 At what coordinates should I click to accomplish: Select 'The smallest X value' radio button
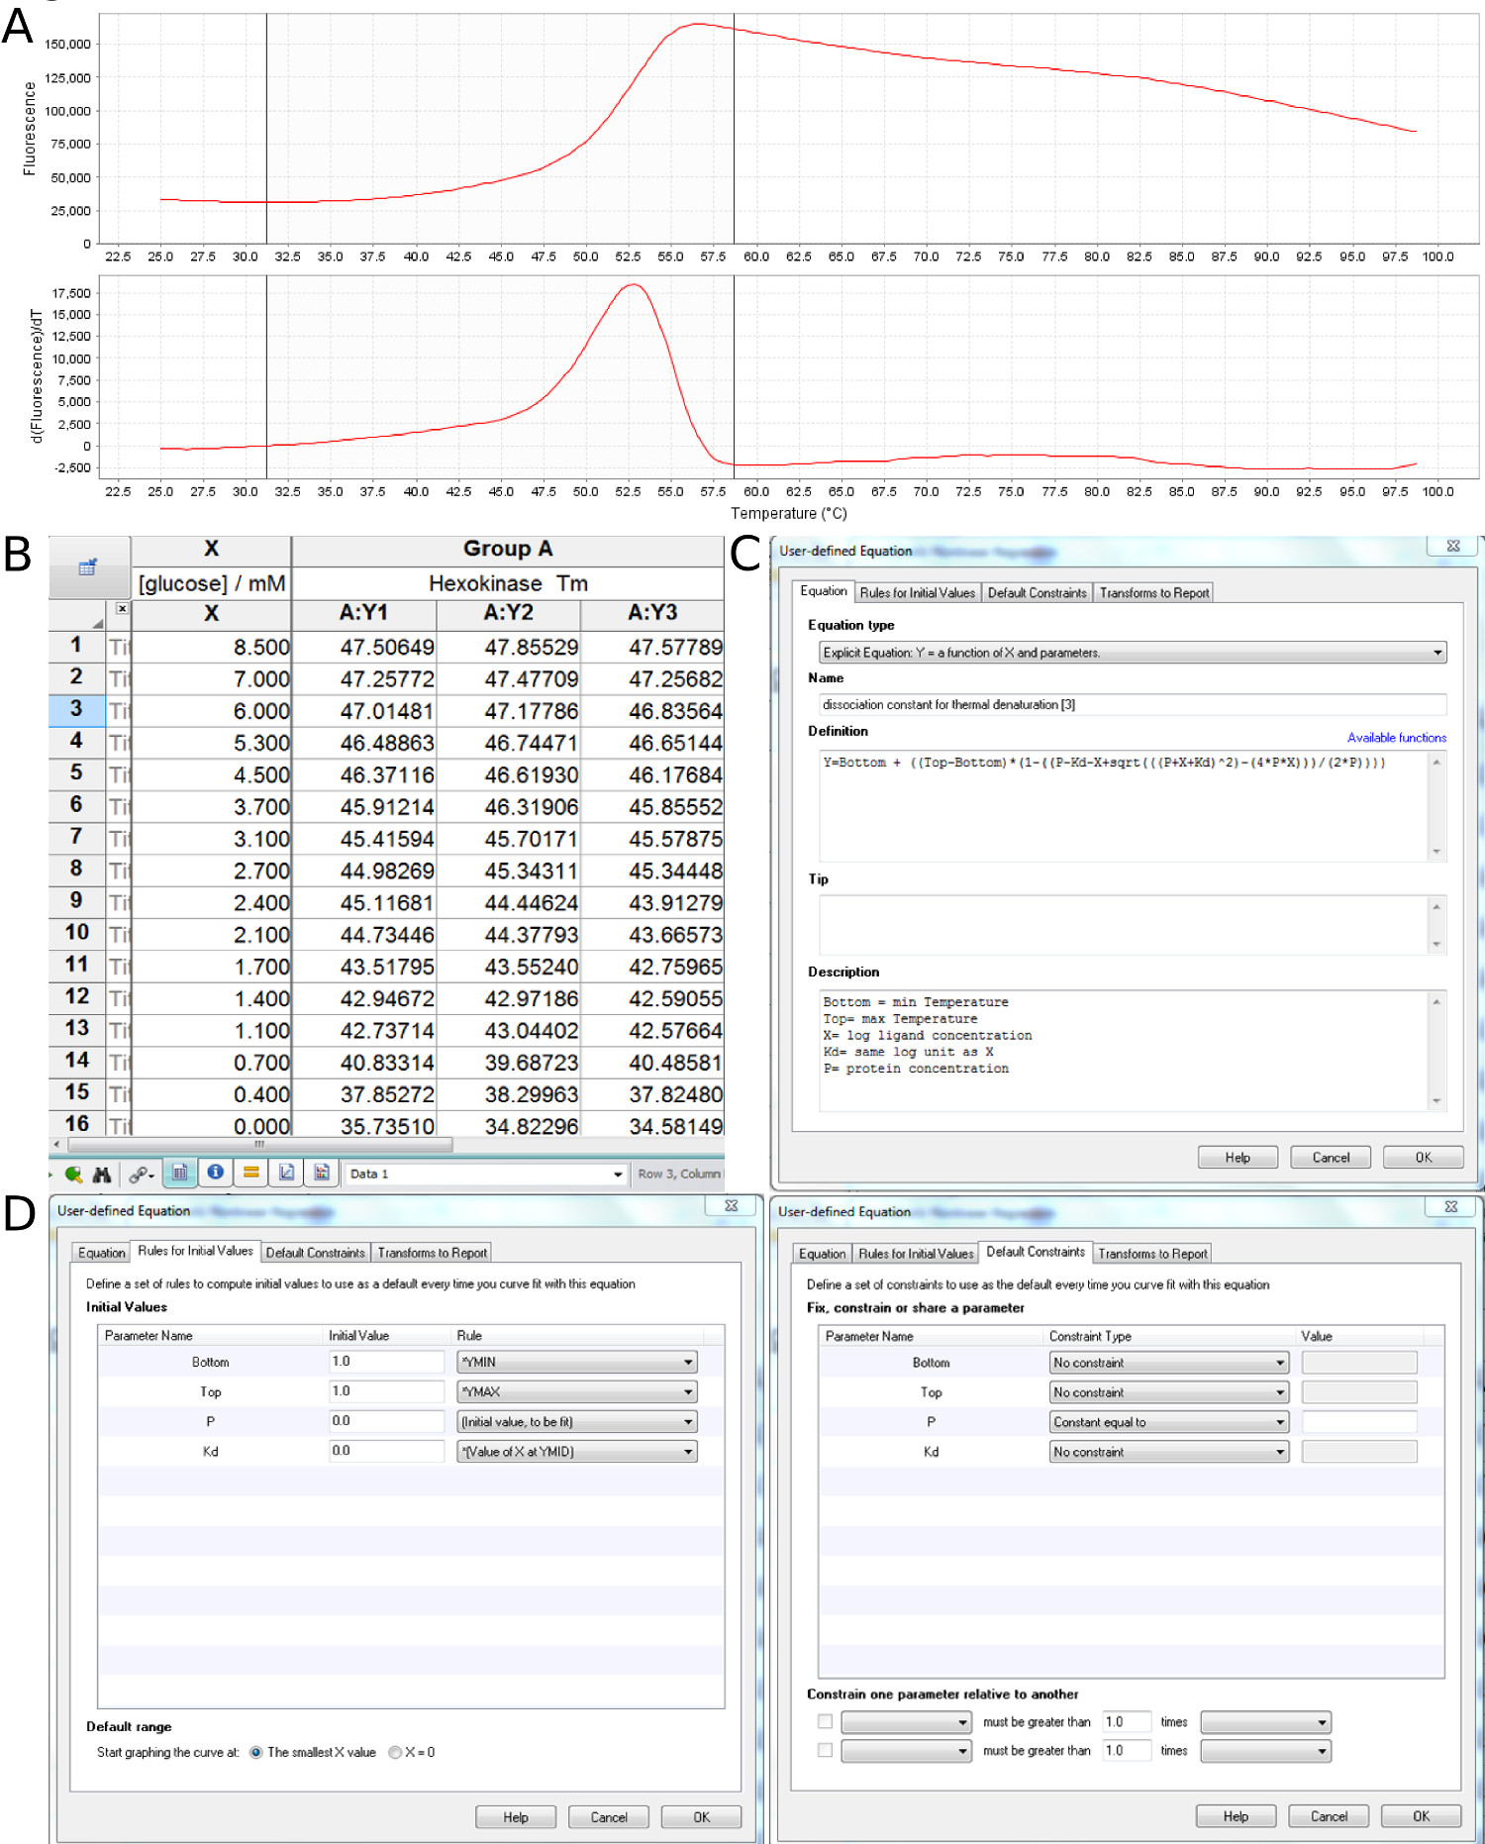pos(256,1752)
